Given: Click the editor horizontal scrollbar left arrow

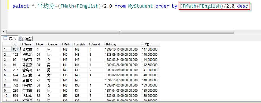Looking at the screenshot, I should point(4,32).
